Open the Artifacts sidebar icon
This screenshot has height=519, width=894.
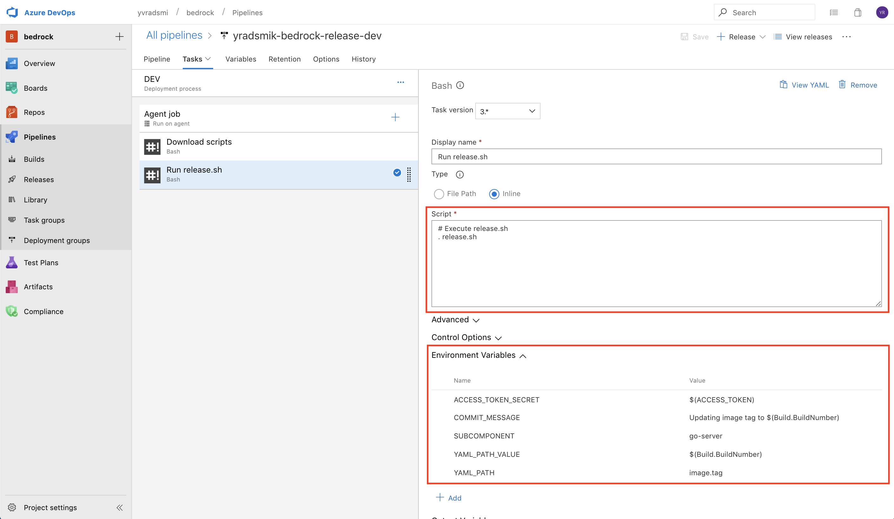12,287
